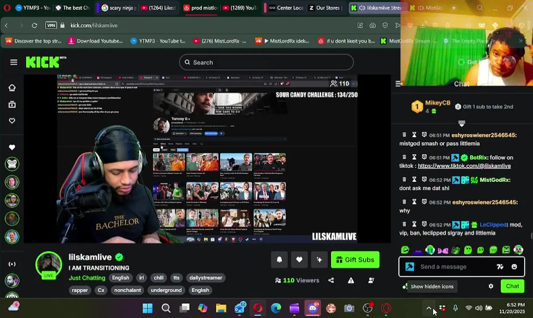The width and height of the screenshot is (533, 318).
Task: Toggle the VPN badge in address bar
Action: pos(51,25)
